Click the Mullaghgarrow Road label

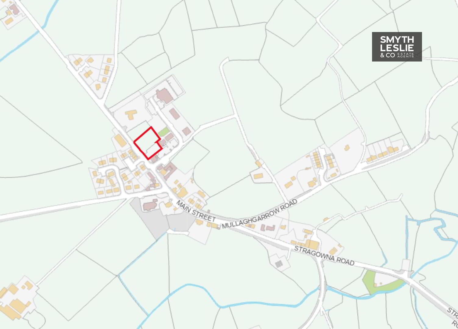point(259,214)
